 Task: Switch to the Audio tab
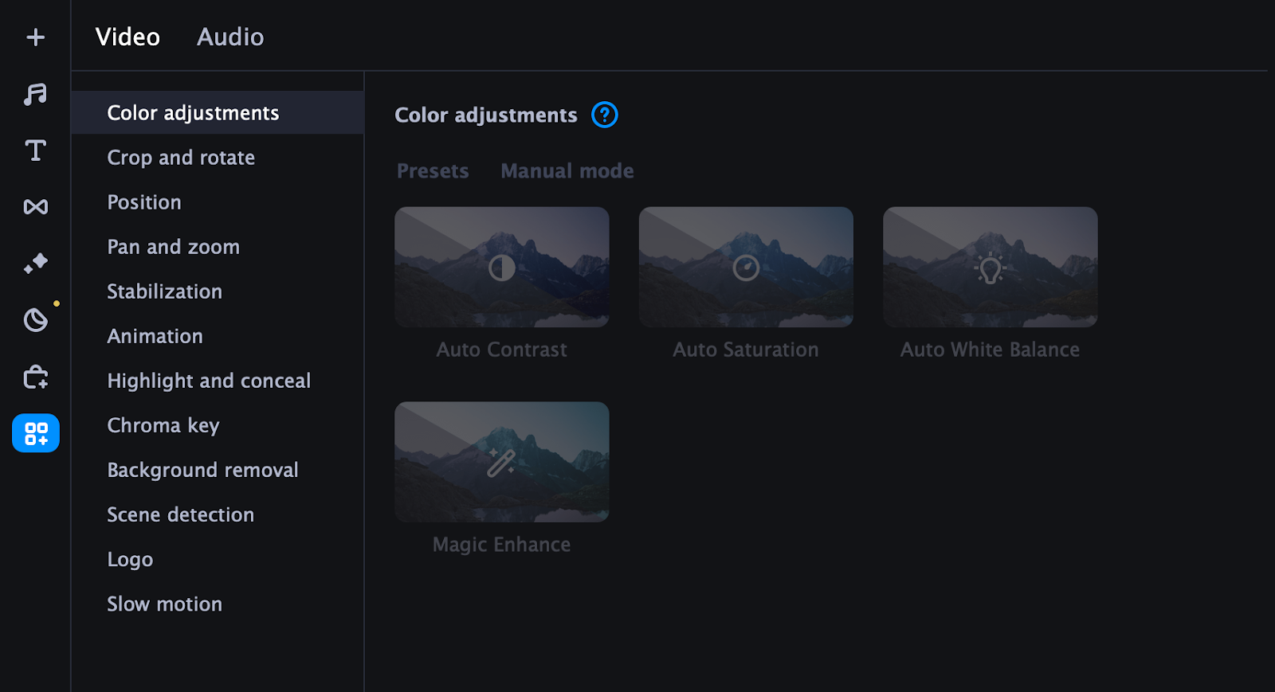click(230, 37)
